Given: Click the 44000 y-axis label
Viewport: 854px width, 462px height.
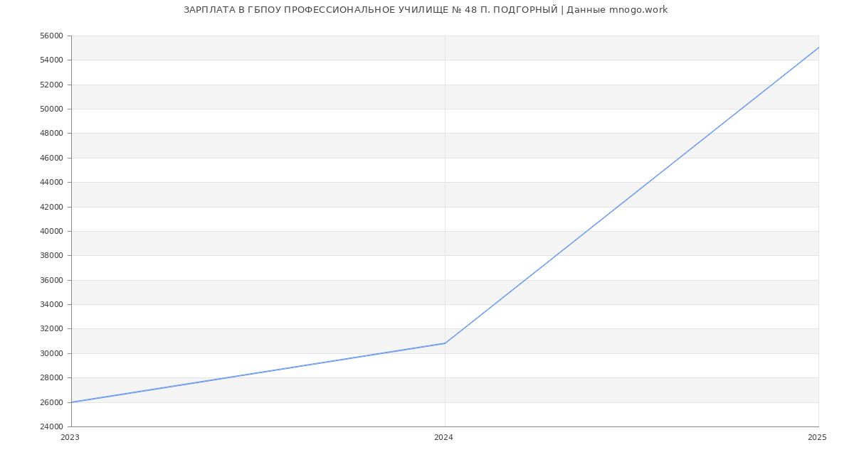Looking at the screenshot, I should (52, 182).
